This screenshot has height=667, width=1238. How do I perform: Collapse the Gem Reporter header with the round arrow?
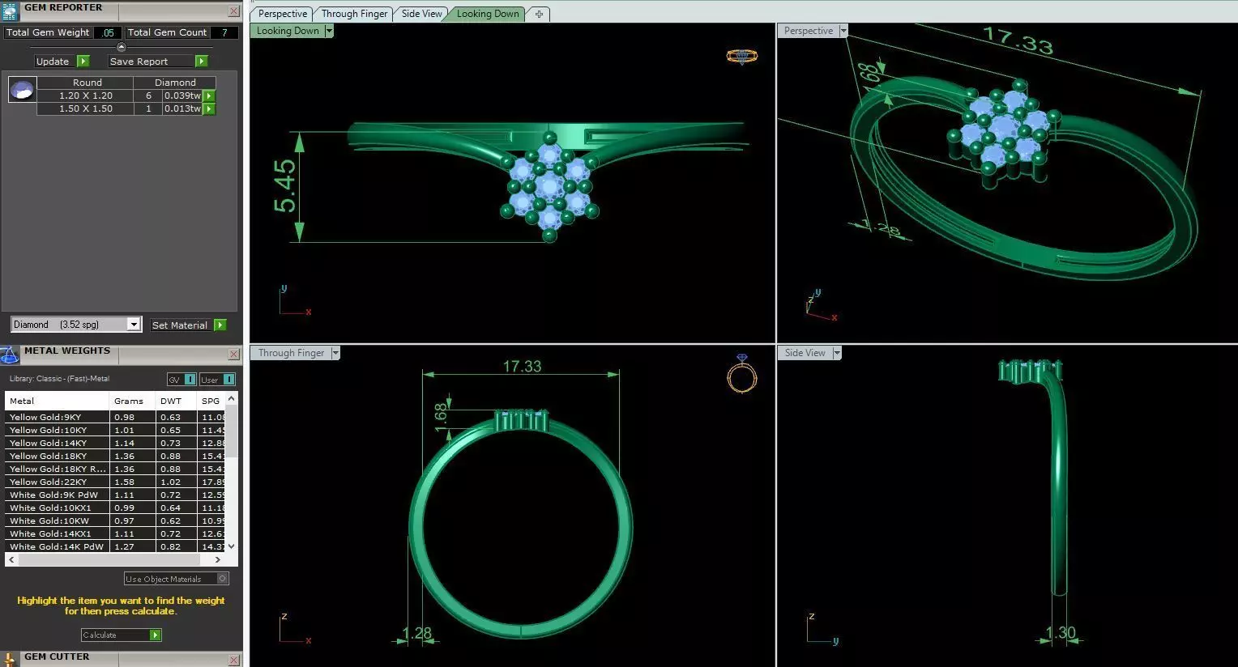pos(122,47)
